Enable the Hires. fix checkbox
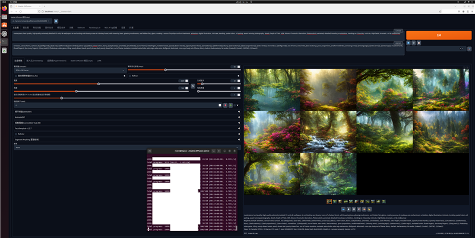Viewport: 475px width, 238px height. [16, 76]
